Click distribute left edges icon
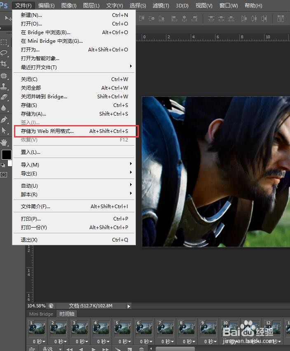This screenshot has height=351, width=290. [x=244, y=19]
